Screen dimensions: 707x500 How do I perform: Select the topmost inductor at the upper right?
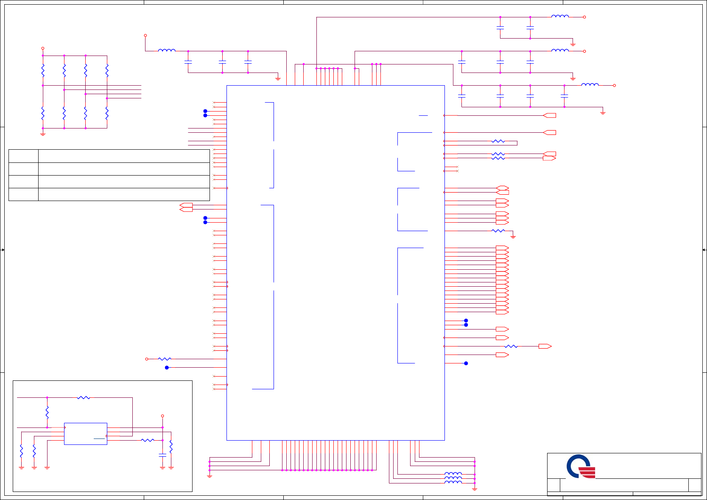[560, 16]
